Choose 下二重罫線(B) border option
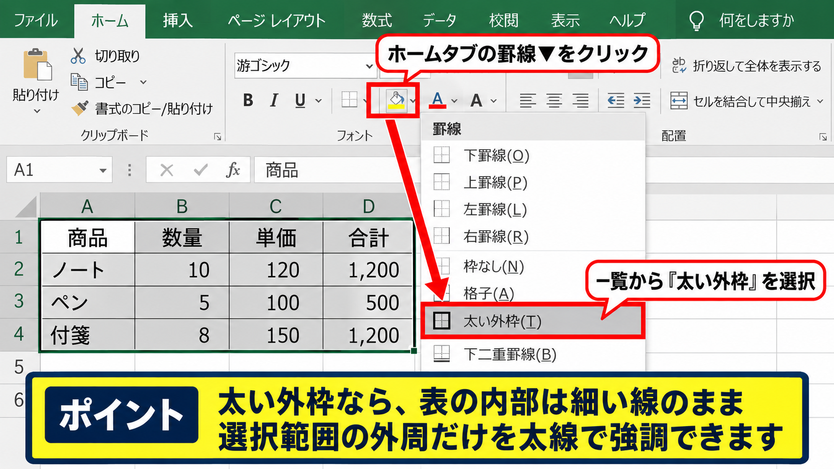 [533, 354]
